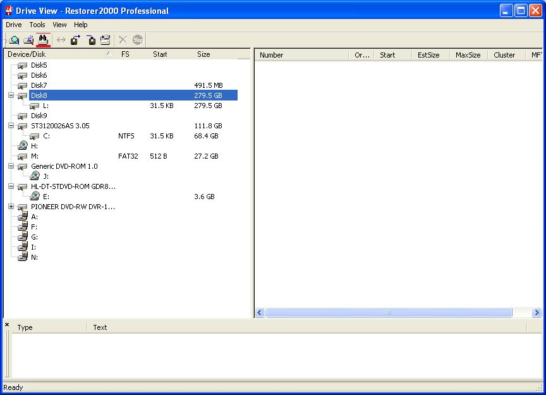Click the horizontal scrollbar thumb in right pane
The image size is (546, 395).
coord(389,312)
